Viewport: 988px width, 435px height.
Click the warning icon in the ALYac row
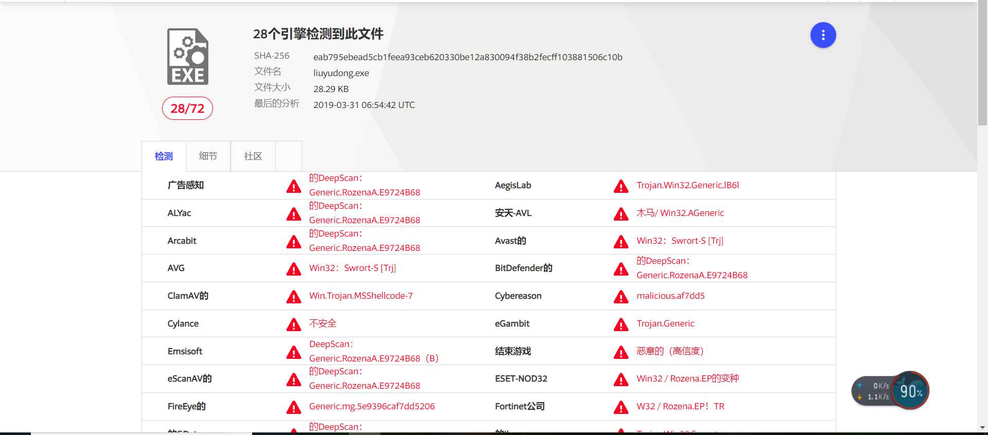tap(294, 214)
